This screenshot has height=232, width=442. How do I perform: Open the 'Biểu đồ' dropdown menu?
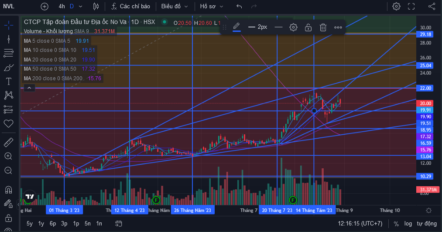tap(174, 7)
